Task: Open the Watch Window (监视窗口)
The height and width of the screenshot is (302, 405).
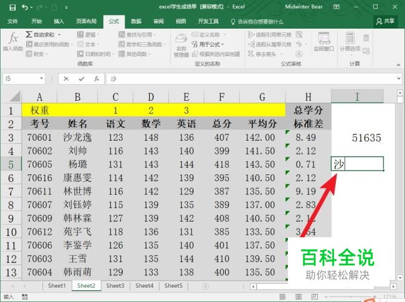Action: pyautogui.click(x=323, y=42)
